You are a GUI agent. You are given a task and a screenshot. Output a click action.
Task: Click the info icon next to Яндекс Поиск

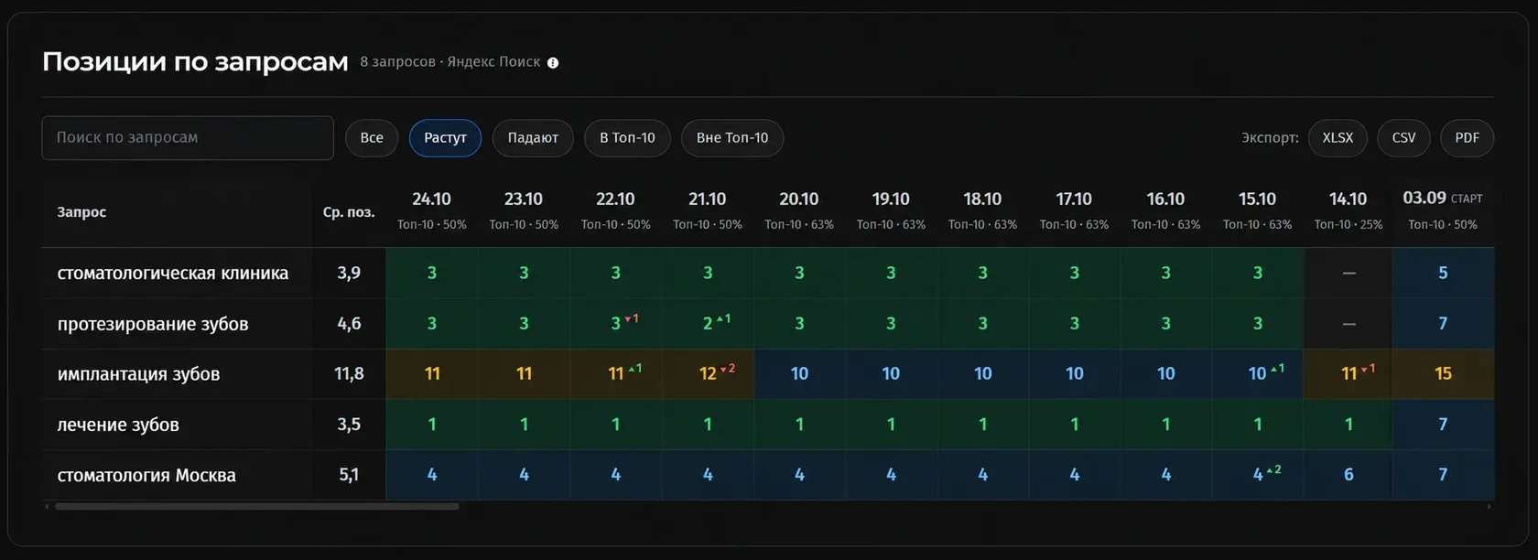pos(553,63)
